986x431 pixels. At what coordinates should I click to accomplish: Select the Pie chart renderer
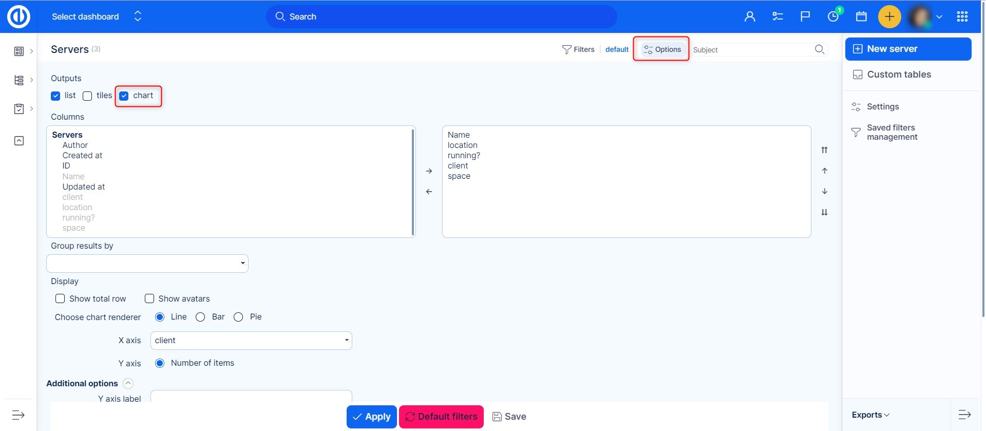pos(238,317)
